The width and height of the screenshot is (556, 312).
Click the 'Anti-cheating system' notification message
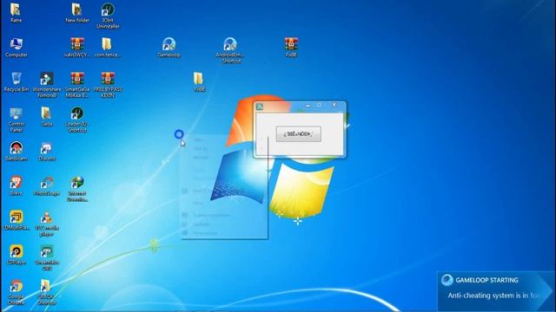[x=494, y=296]
